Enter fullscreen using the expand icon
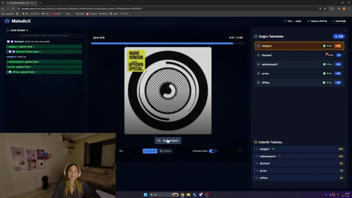Viewport: 352px width, 198px height. (241, 151)
